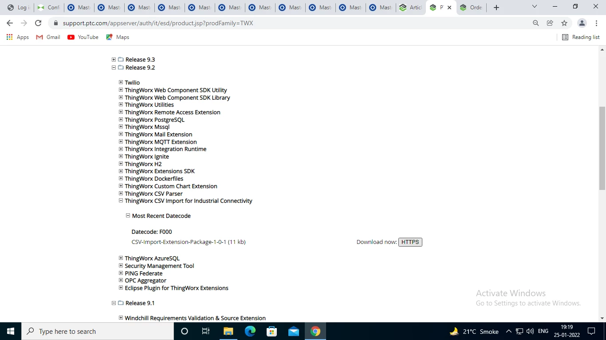Screen dimensions: 606x340
Task: Expand PING Federate
Action: pyautogui.click(x=121, y=273)
